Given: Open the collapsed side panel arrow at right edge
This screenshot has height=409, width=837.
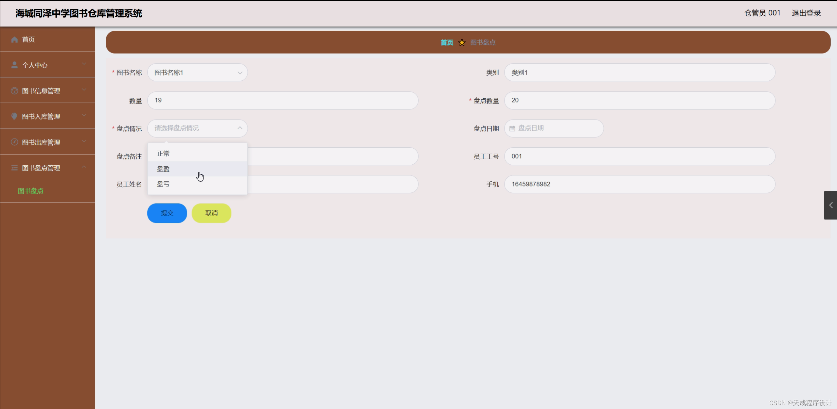Looking at the screenshot, I should [x=830, y=205].
